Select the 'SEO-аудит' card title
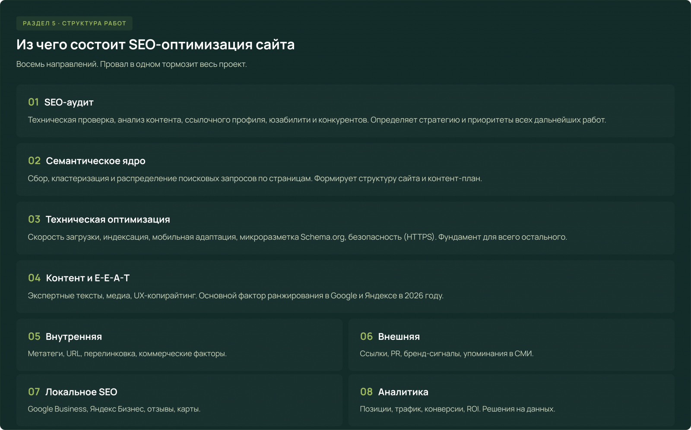This screenshot has height=430, width=691. pos(69,103)
